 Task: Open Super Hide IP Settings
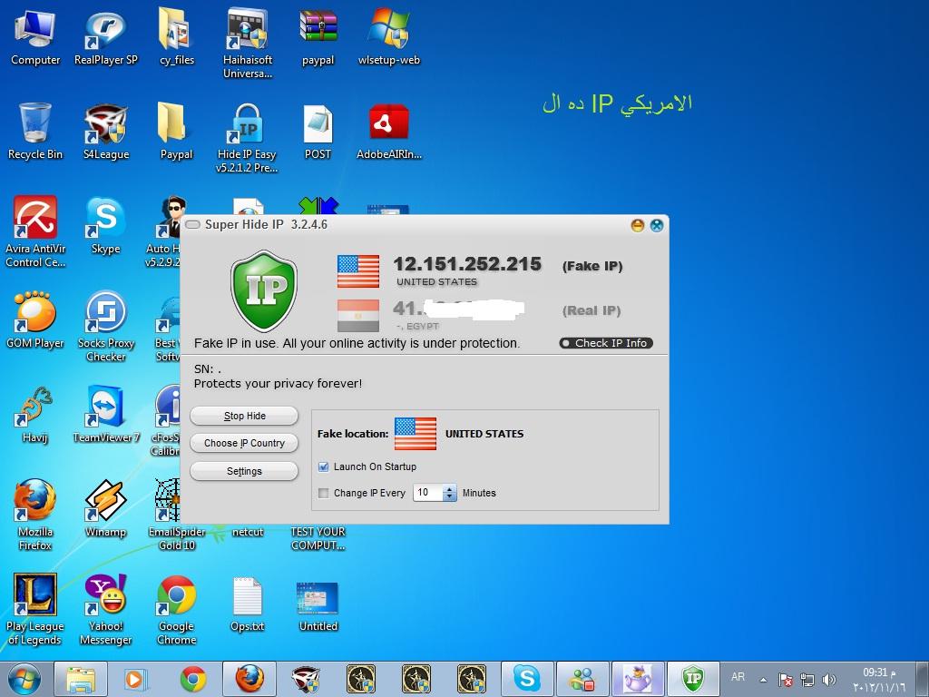(244, 471)
